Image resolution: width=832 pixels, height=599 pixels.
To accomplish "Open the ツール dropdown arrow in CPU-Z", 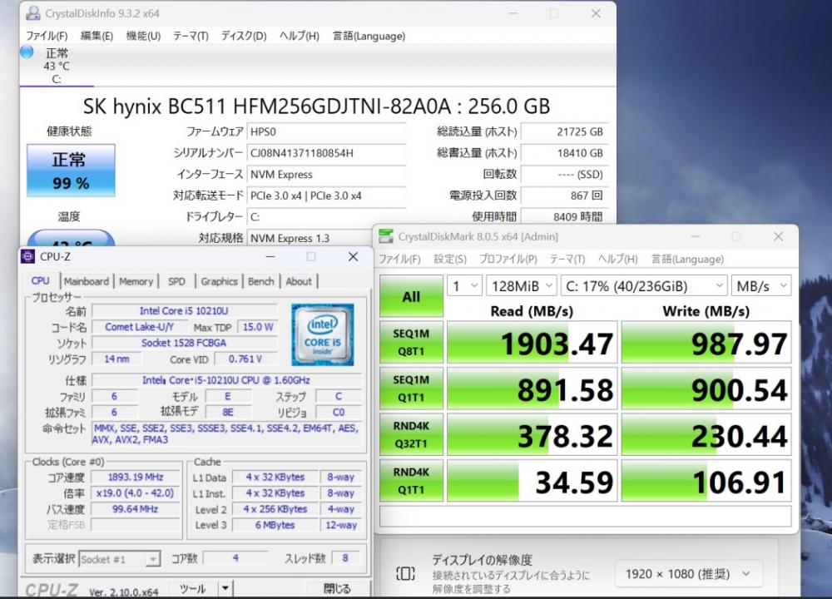I will 225,588.
